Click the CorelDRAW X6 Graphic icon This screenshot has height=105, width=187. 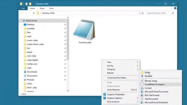point(142,84)
